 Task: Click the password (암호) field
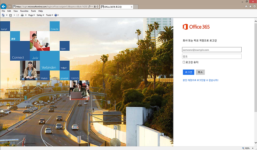click(x=212, y=56)
